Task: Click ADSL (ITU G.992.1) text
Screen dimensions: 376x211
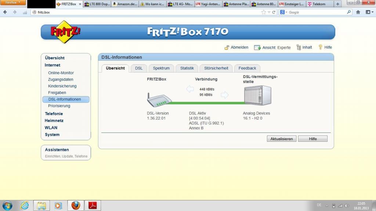Action: [x=206, y=123]
